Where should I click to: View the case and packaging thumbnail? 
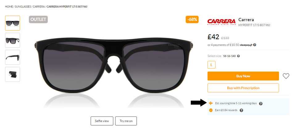coord(13,74)
